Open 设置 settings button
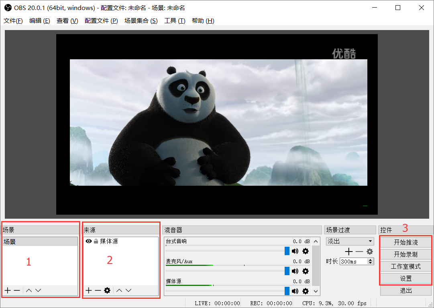 pos(406,278)
